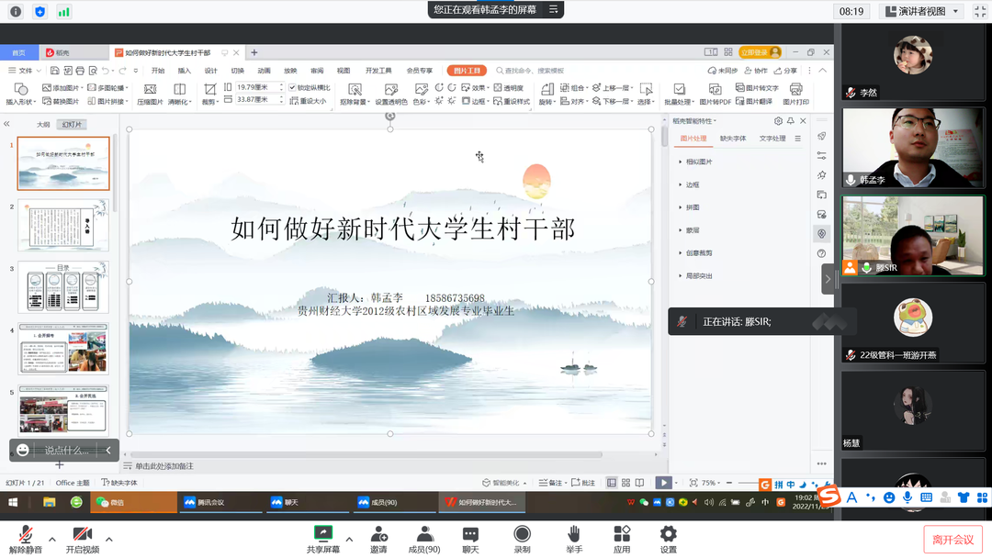Select slide 2 thumbnail in panel
The image size is (992, 558).
(62, 225)
